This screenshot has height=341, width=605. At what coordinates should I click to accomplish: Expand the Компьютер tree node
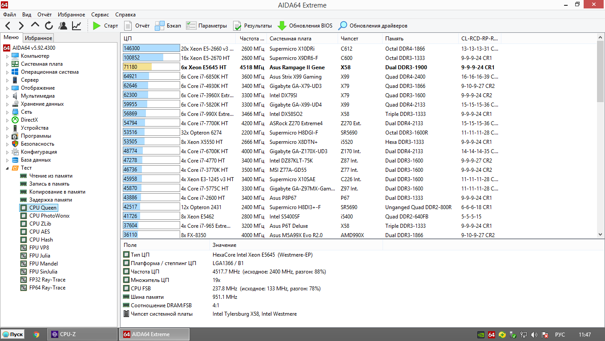click(7, 56)
